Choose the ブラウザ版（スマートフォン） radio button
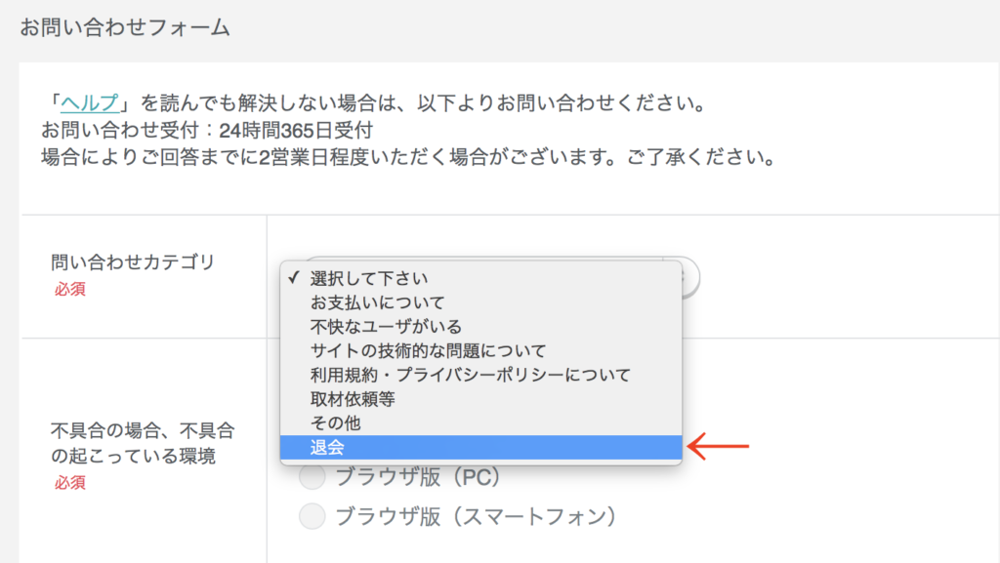1000x563 pixels. click(x=312, y=516)
